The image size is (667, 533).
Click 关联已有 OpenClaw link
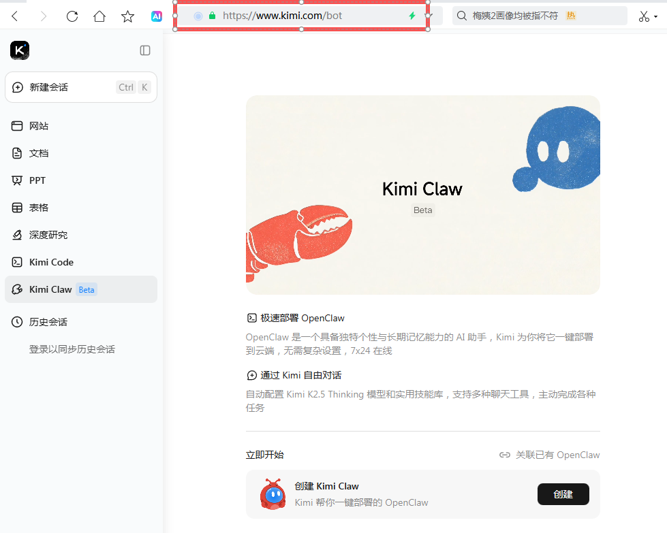(549, 455)
